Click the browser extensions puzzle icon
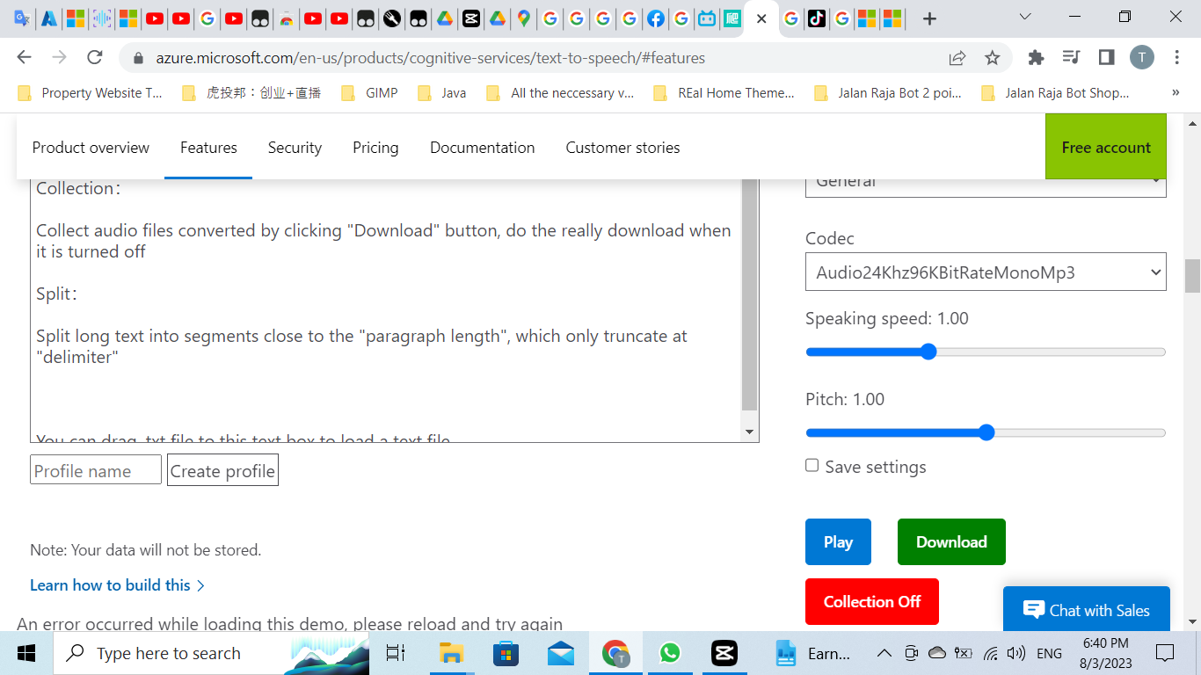Image resolution: width=1201 pixels, height=675 pixels. [x=1036, y=58]
